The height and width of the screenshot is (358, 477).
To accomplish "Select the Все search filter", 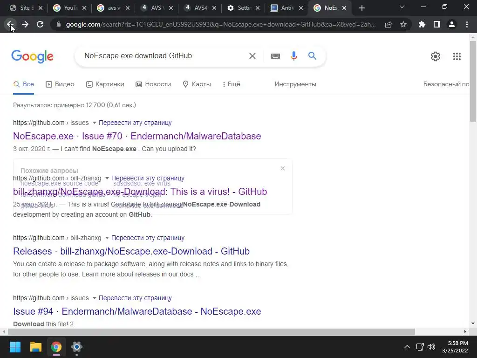I will coord(24,84).
